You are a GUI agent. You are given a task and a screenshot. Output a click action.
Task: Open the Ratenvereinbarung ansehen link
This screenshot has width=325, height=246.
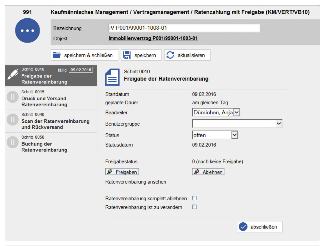136,182
